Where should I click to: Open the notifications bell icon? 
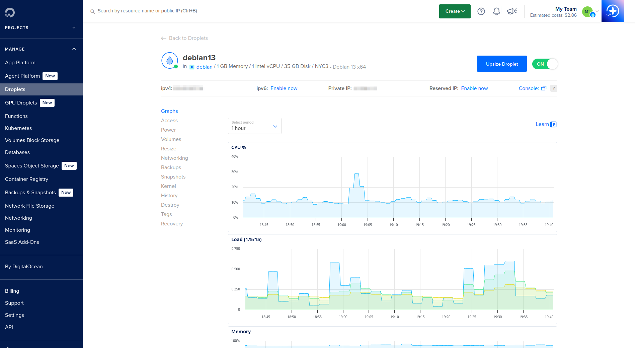pyautogui.click(x=496, y=11)
